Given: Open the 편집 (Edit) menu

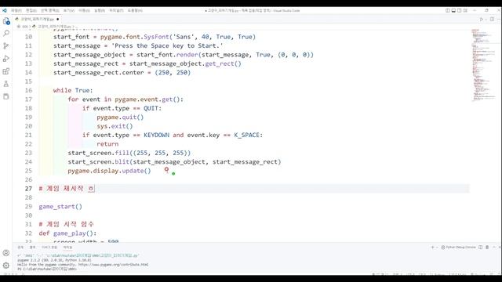Looking at the screenshot, I should (x=31, y=10).
